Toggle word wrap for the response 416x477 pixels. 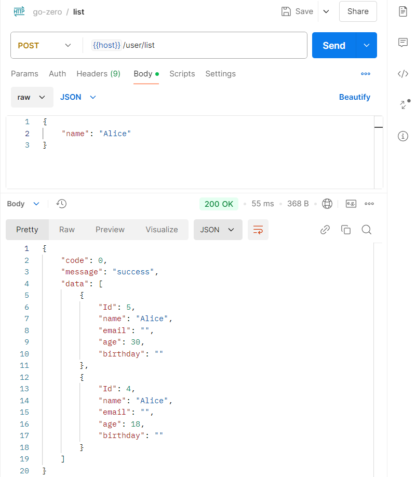coord(258,230)
